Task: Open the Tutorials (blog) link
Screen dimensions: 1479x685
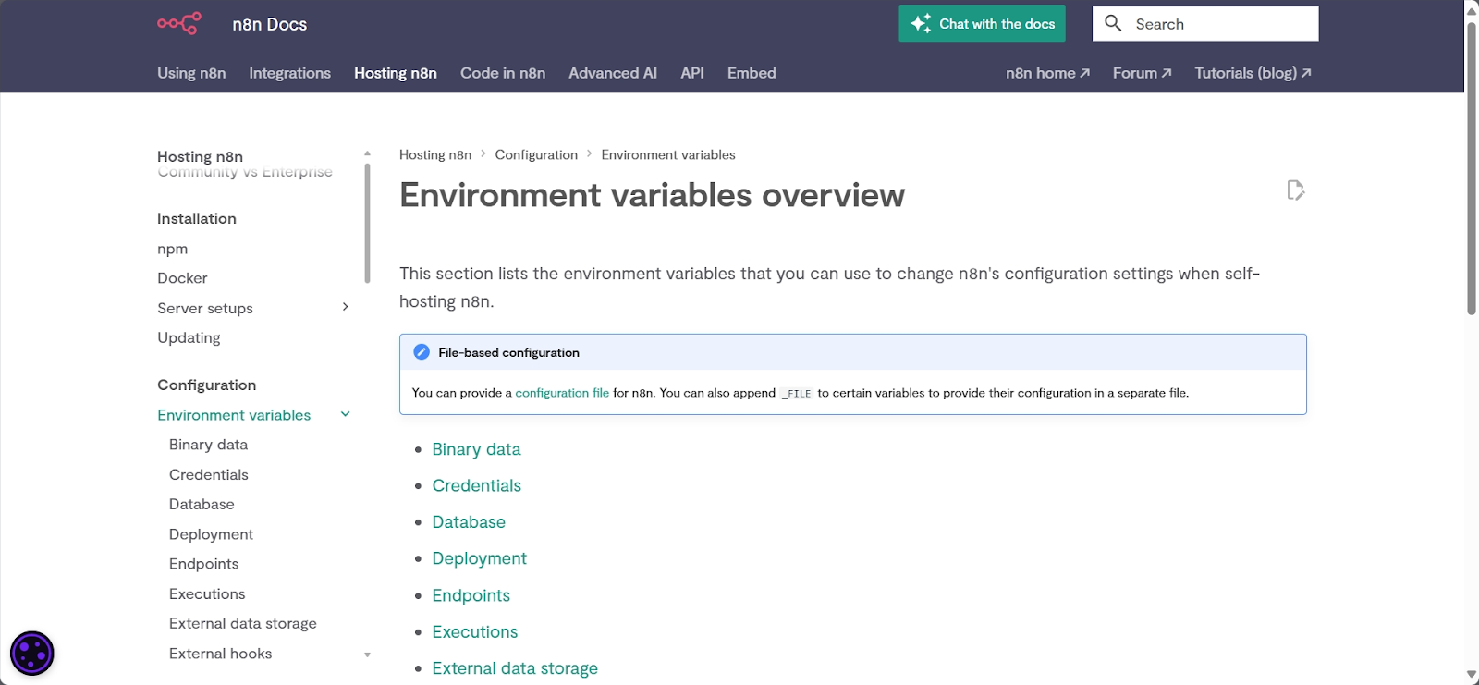Action: point(1253,73)
